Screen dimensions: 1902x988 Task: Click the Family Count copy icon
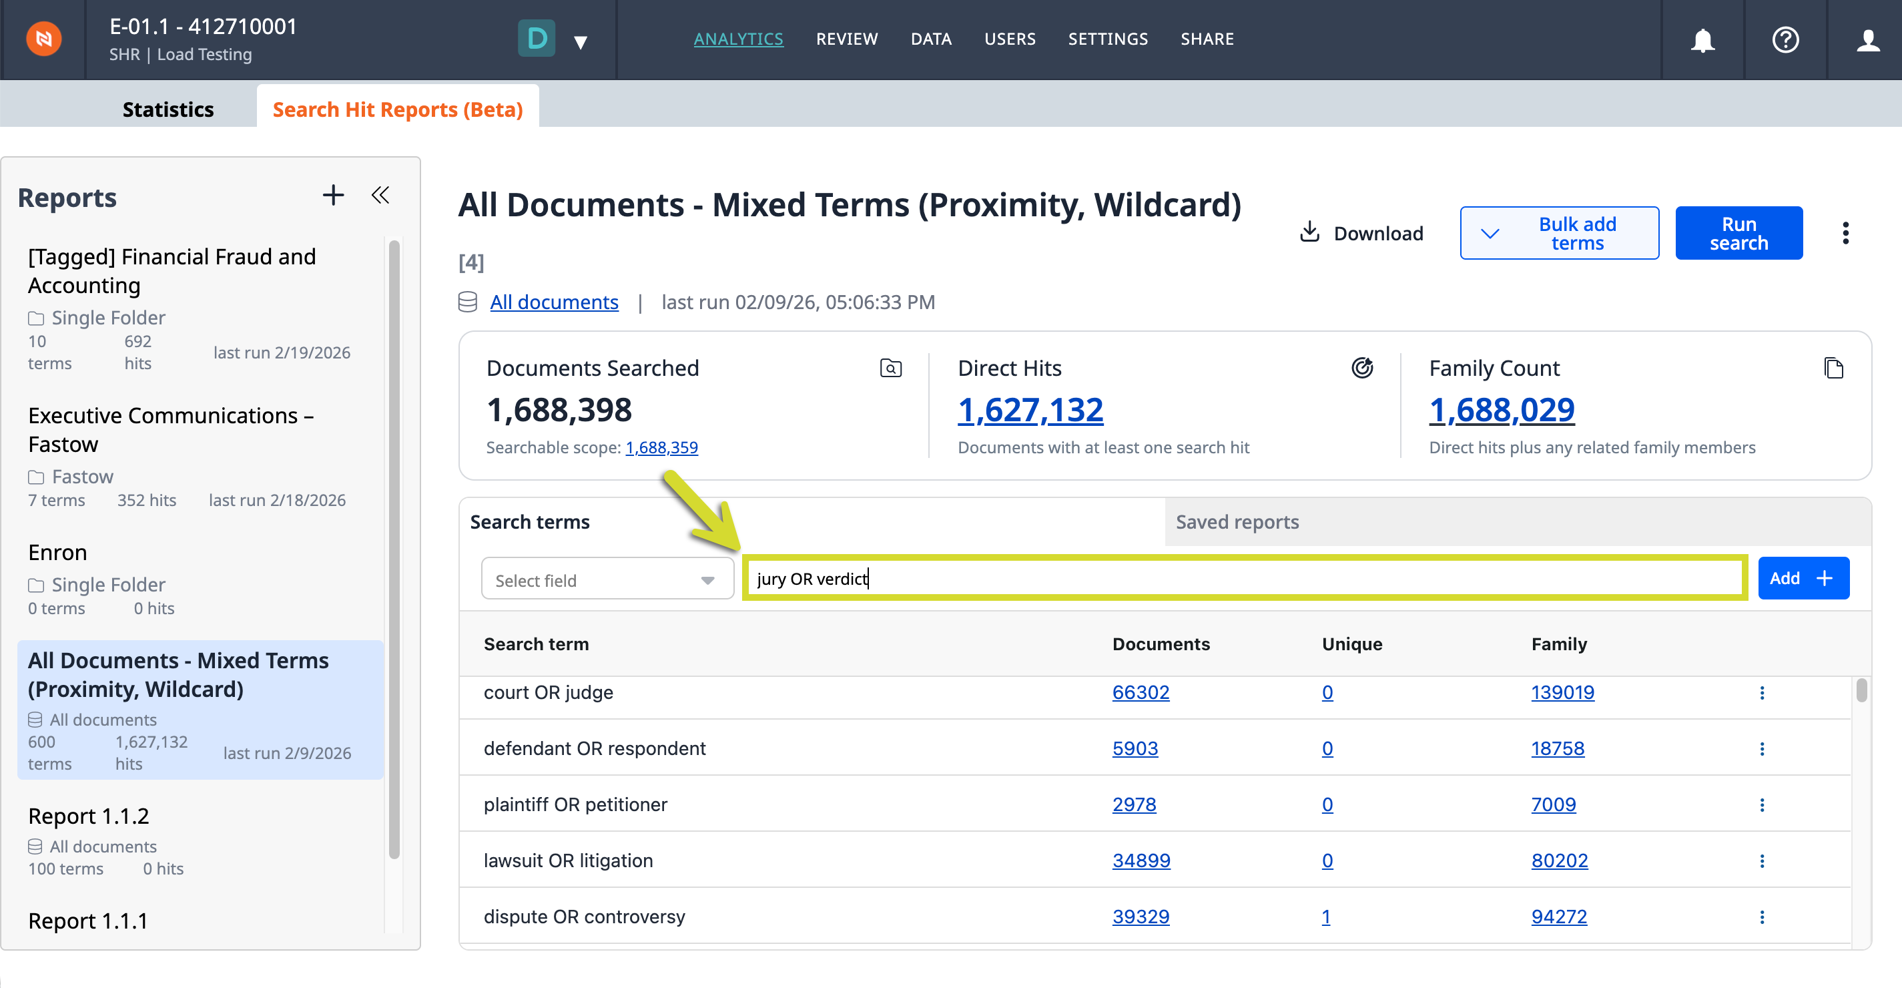[1833, 368]
